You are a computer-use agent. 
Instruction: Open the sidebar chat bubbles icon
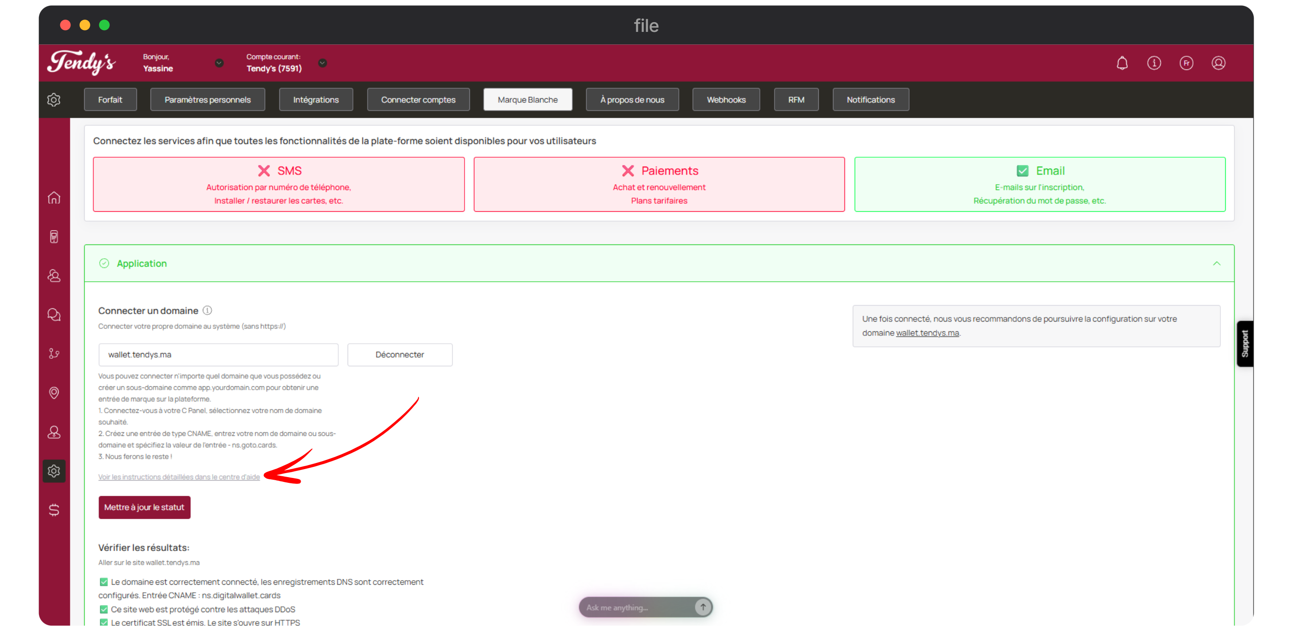(x=54, y=315)
